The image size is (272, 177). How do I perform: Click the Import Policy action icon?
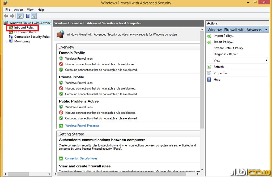[x=209, y=36]
